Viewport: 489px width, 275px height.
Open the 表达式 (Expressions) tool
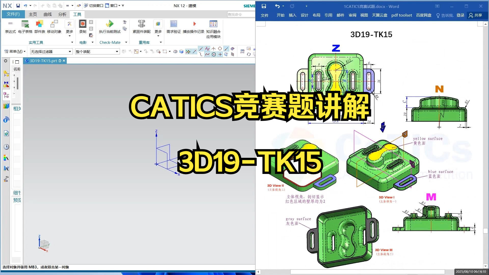tap(10, 27)
